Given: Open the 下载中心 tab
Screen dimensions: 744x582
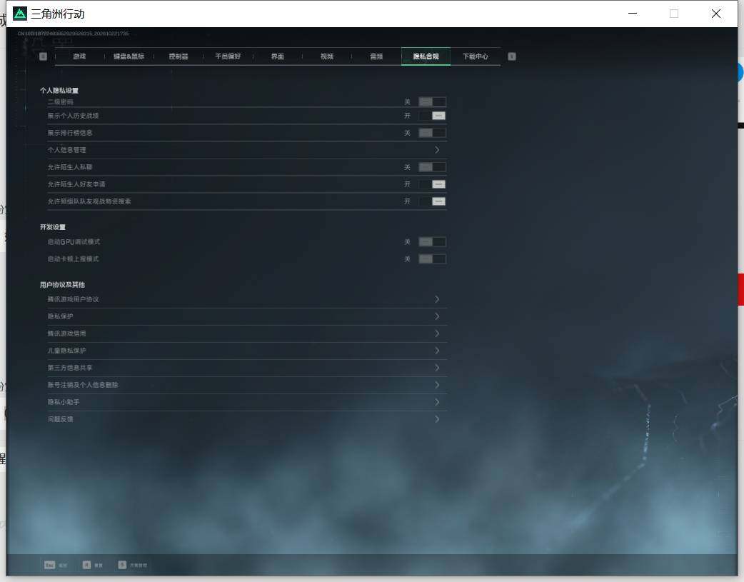Looking at the screenshot, I should [476, 56].
